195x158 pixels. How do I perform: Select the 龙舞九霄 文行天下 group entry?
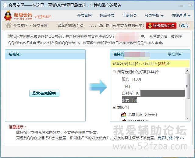(x=143, y=115)
